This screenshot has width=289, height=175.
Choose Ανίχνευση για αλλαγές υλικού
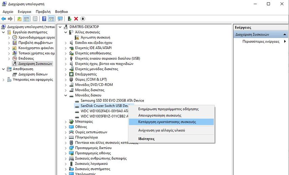172,130
